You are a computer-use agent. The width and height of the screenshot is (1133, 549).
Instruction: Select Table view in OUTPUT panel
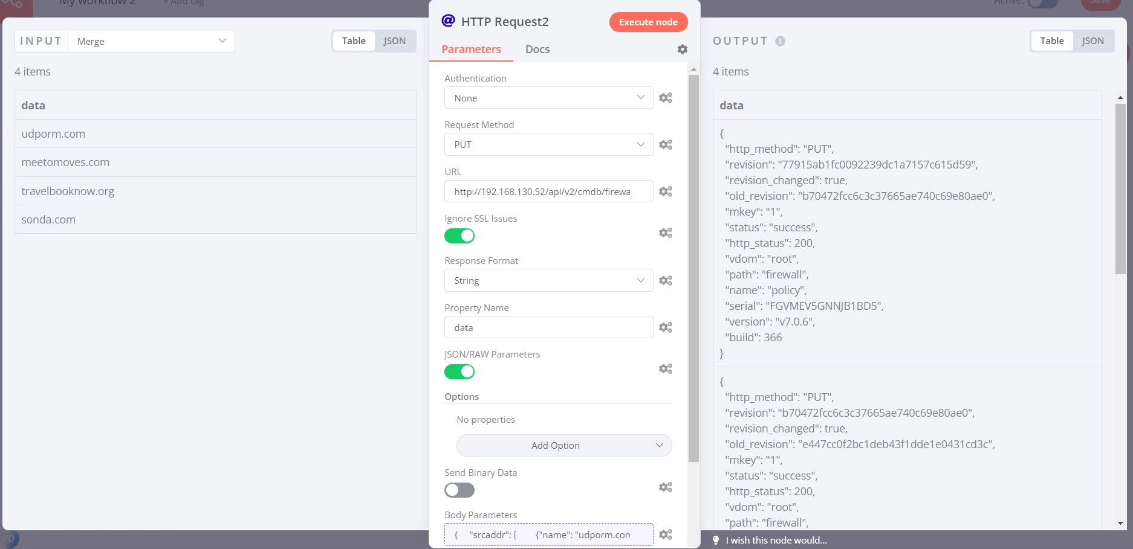(1052, 41)
